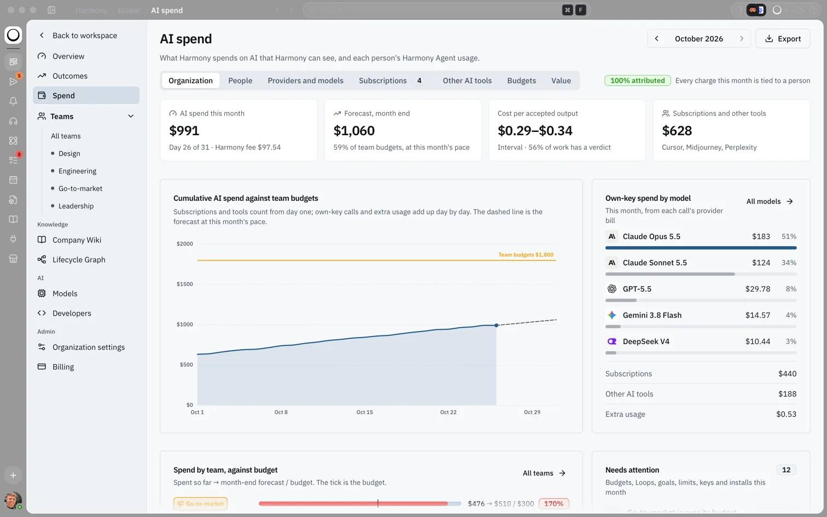Switch to the Value tab
The width and height of the screenshot is (827, 517).
(x=561, y=80)
